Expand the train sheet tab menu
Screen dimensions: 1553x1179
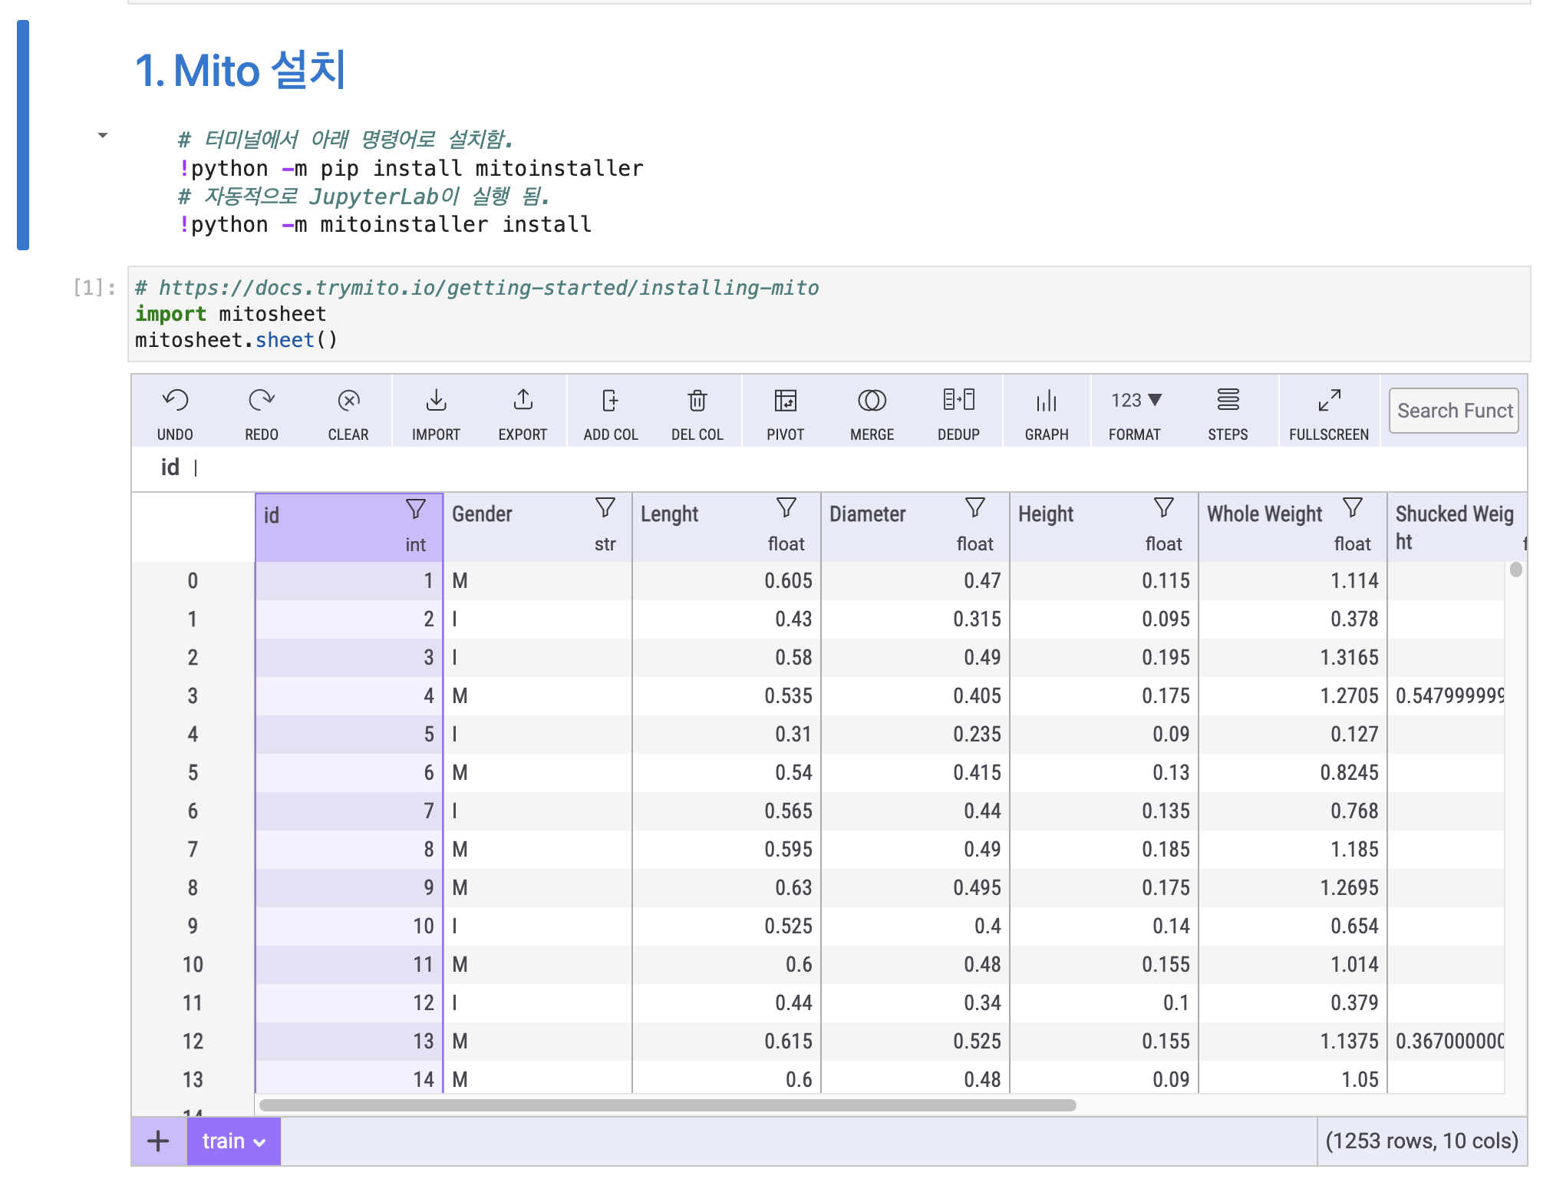[260, 1143]
